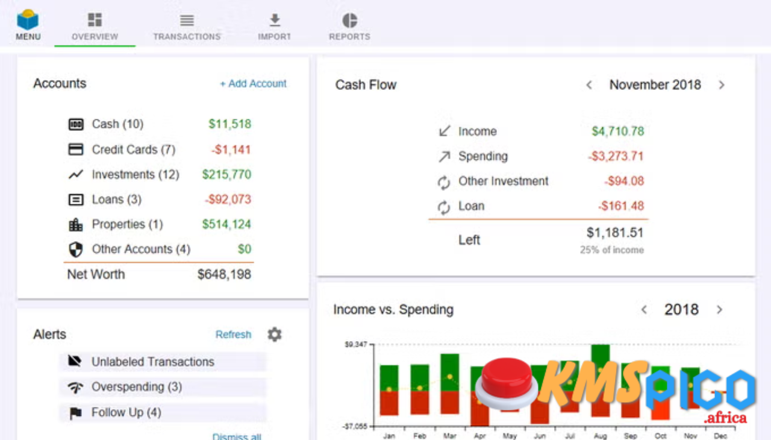
Task: Click the Add Account link
Action: (x=253, y=84)
